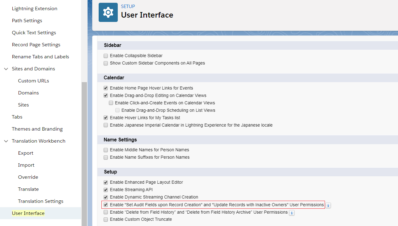The width and height of the screenshot is (398, 226).
Task: Open Rename Tabs and Labels
Action: [x=40, y=57]
